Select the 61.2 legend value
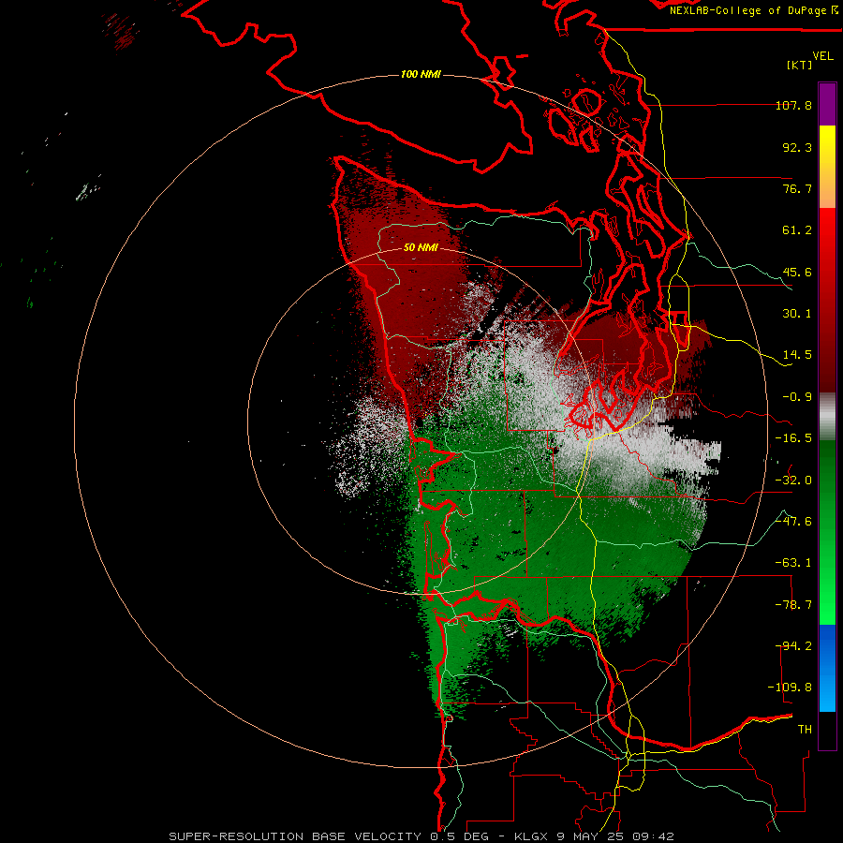Image resolution: width=843 pixels, height=843 pixels. [x=797, y=230]
